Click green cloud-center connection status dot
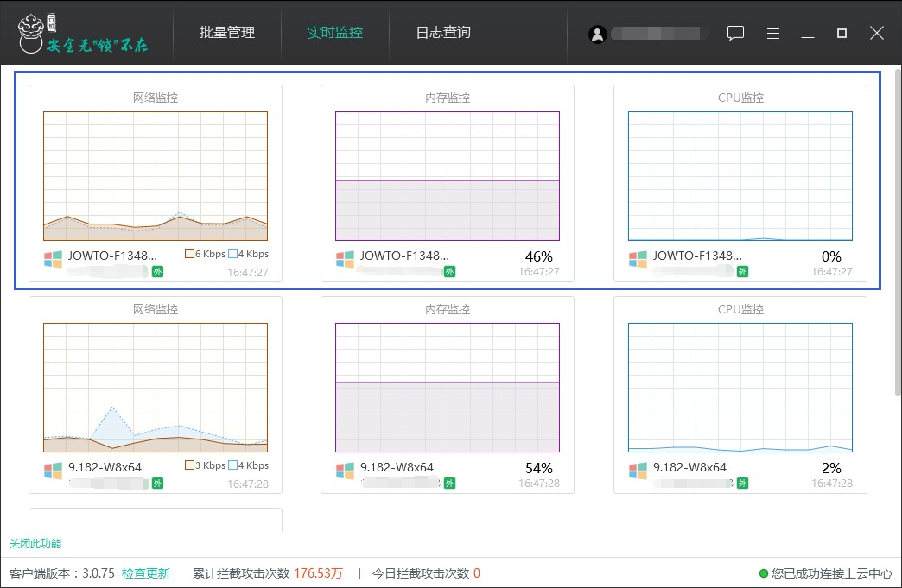Screen dimensions: 902x588 [x=764, y=573]
